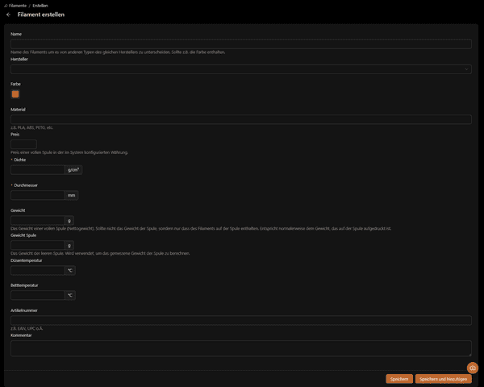Click the Gewicht weight input
Viewport: 484px width, 387px height.
point(37,220)
